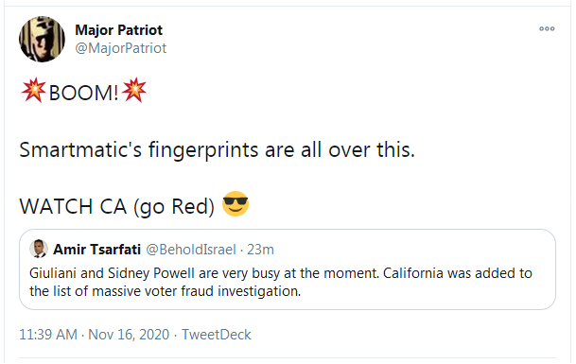Image resolution: width=576 pixels, height=364 pixels.
Task: Click the BOOM! text
Action: (84, 93)
